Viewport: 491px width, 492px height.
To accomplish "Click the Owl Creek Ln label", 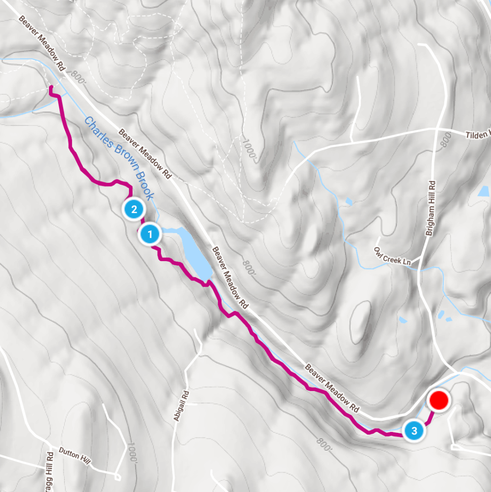I will pyautogui.click(x=392, y=256).
